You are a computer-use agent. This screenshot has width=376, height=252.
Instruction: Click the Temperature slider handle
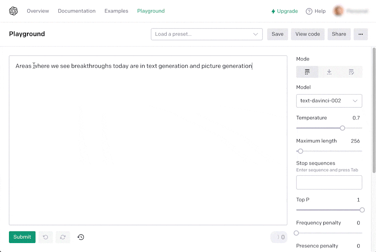point(342,128)
